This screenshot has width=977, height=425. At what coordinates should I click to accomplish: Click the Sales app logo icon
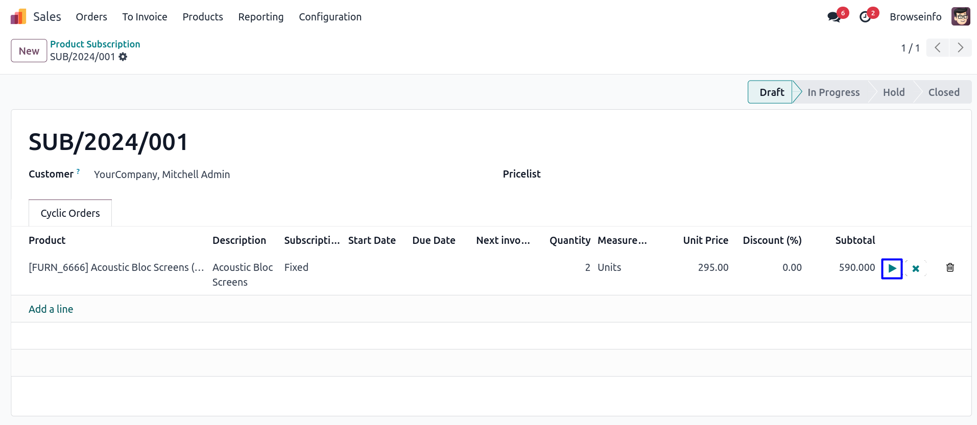click(x=18, y=17)
